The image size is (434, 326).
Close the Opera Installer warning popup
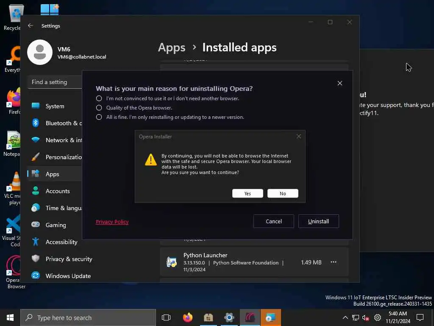pyautogui.click(x=299, y=136)
